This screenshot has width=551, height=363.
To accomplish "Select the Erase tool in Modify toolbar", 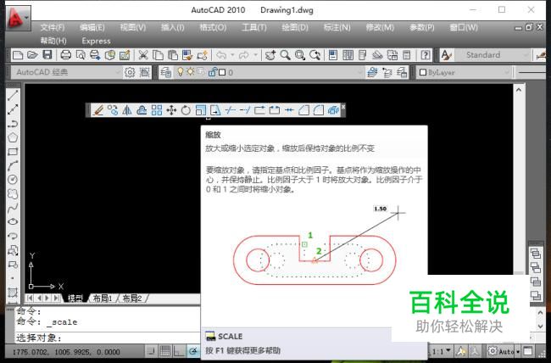I will pyautogui.click(x=97, y=110).
